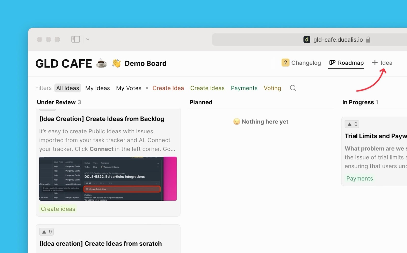Image resolution: width=407 pixels, height=253 pixels.
Task: Click the waving hand emoji beside Demo Board
Action: point(116,63)
